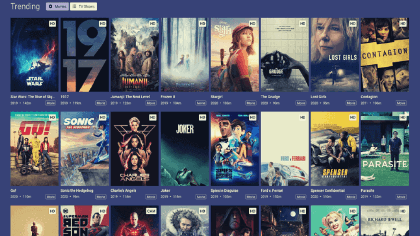Click the Movie tag under Go!

coord(51,197)
